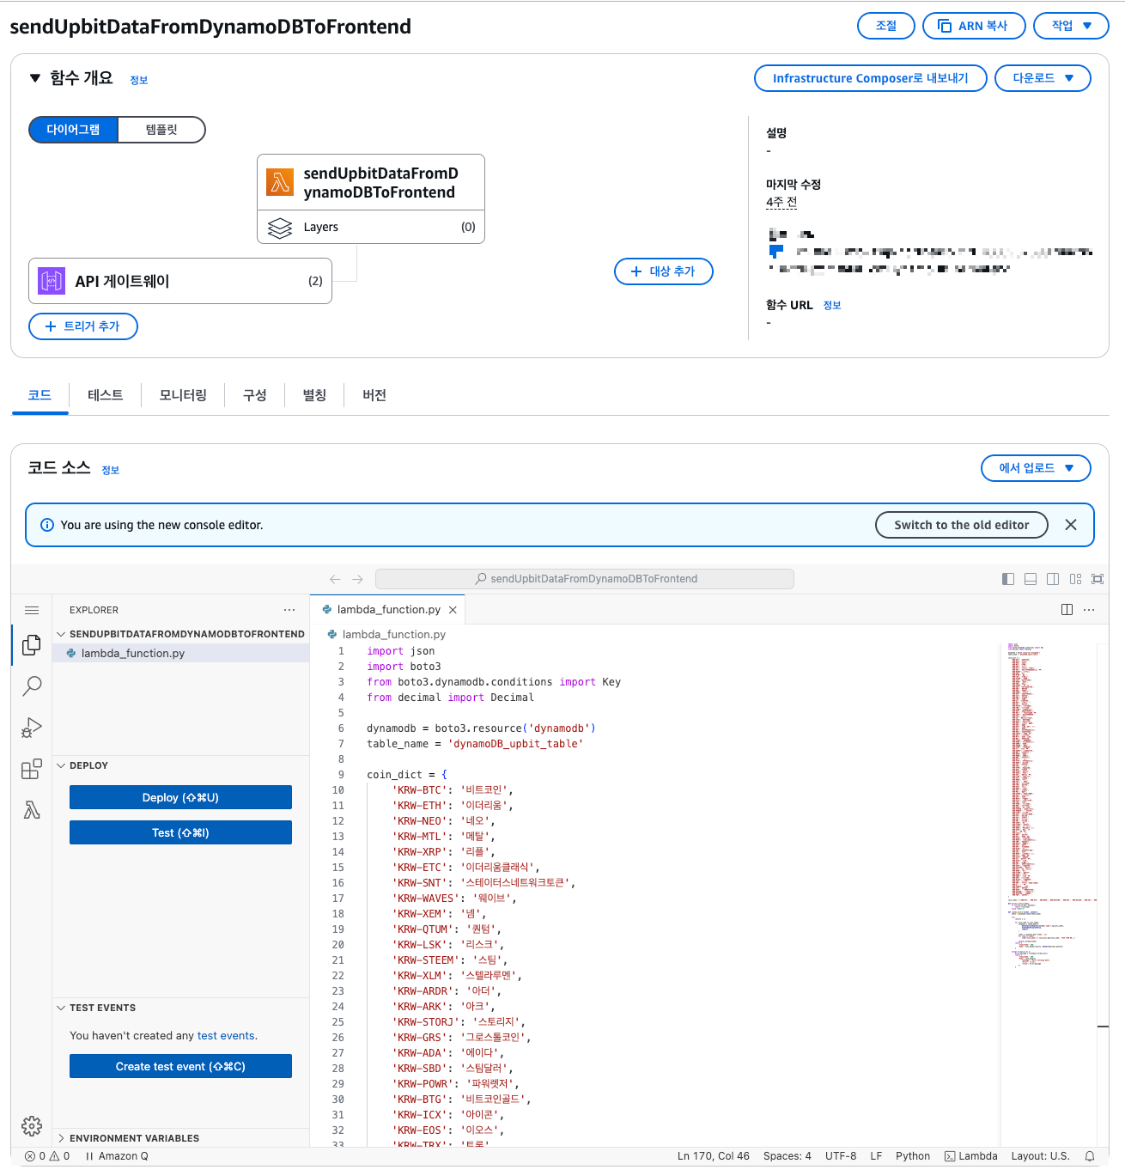Click Infrastructure Composer로 내보내기 button
Viewport: 1125px width, 1176px height.
click(870, 78)
